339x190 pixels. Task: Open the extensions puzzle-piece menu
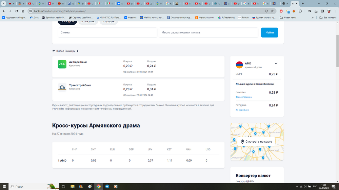[x=300, y=11]
